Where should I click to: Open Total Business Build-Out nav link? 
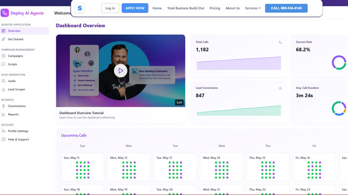coord(186,8)
